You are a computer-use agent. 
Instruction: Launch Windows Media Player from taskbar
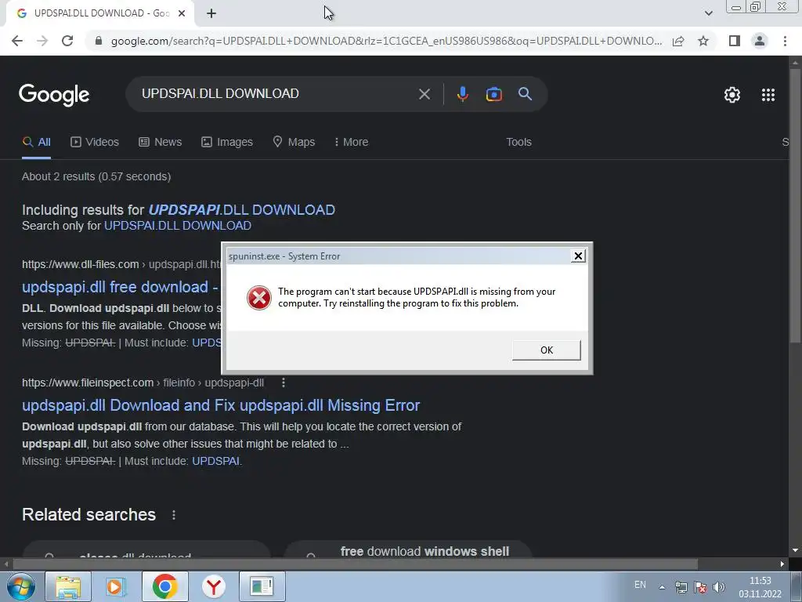click(116, 586)
